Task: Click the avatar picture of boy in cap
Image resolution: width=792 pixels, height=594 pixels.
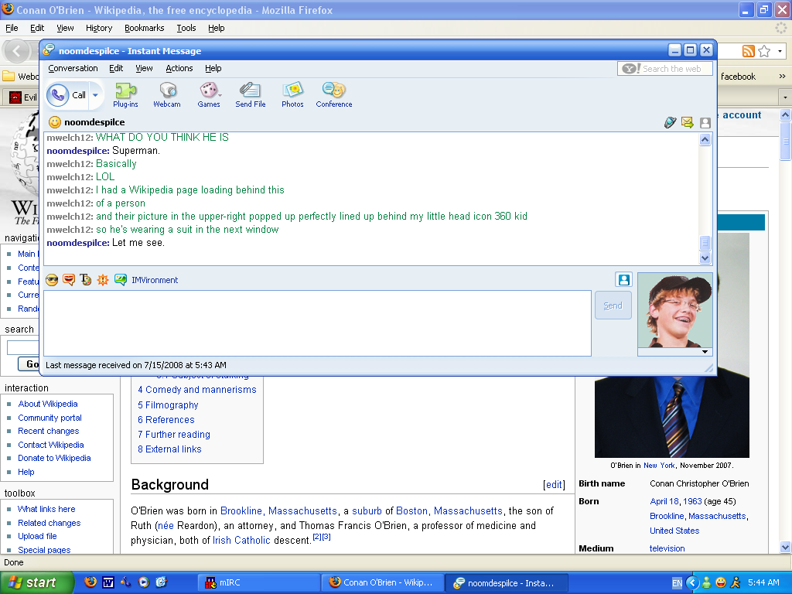Action: point(674,310)
